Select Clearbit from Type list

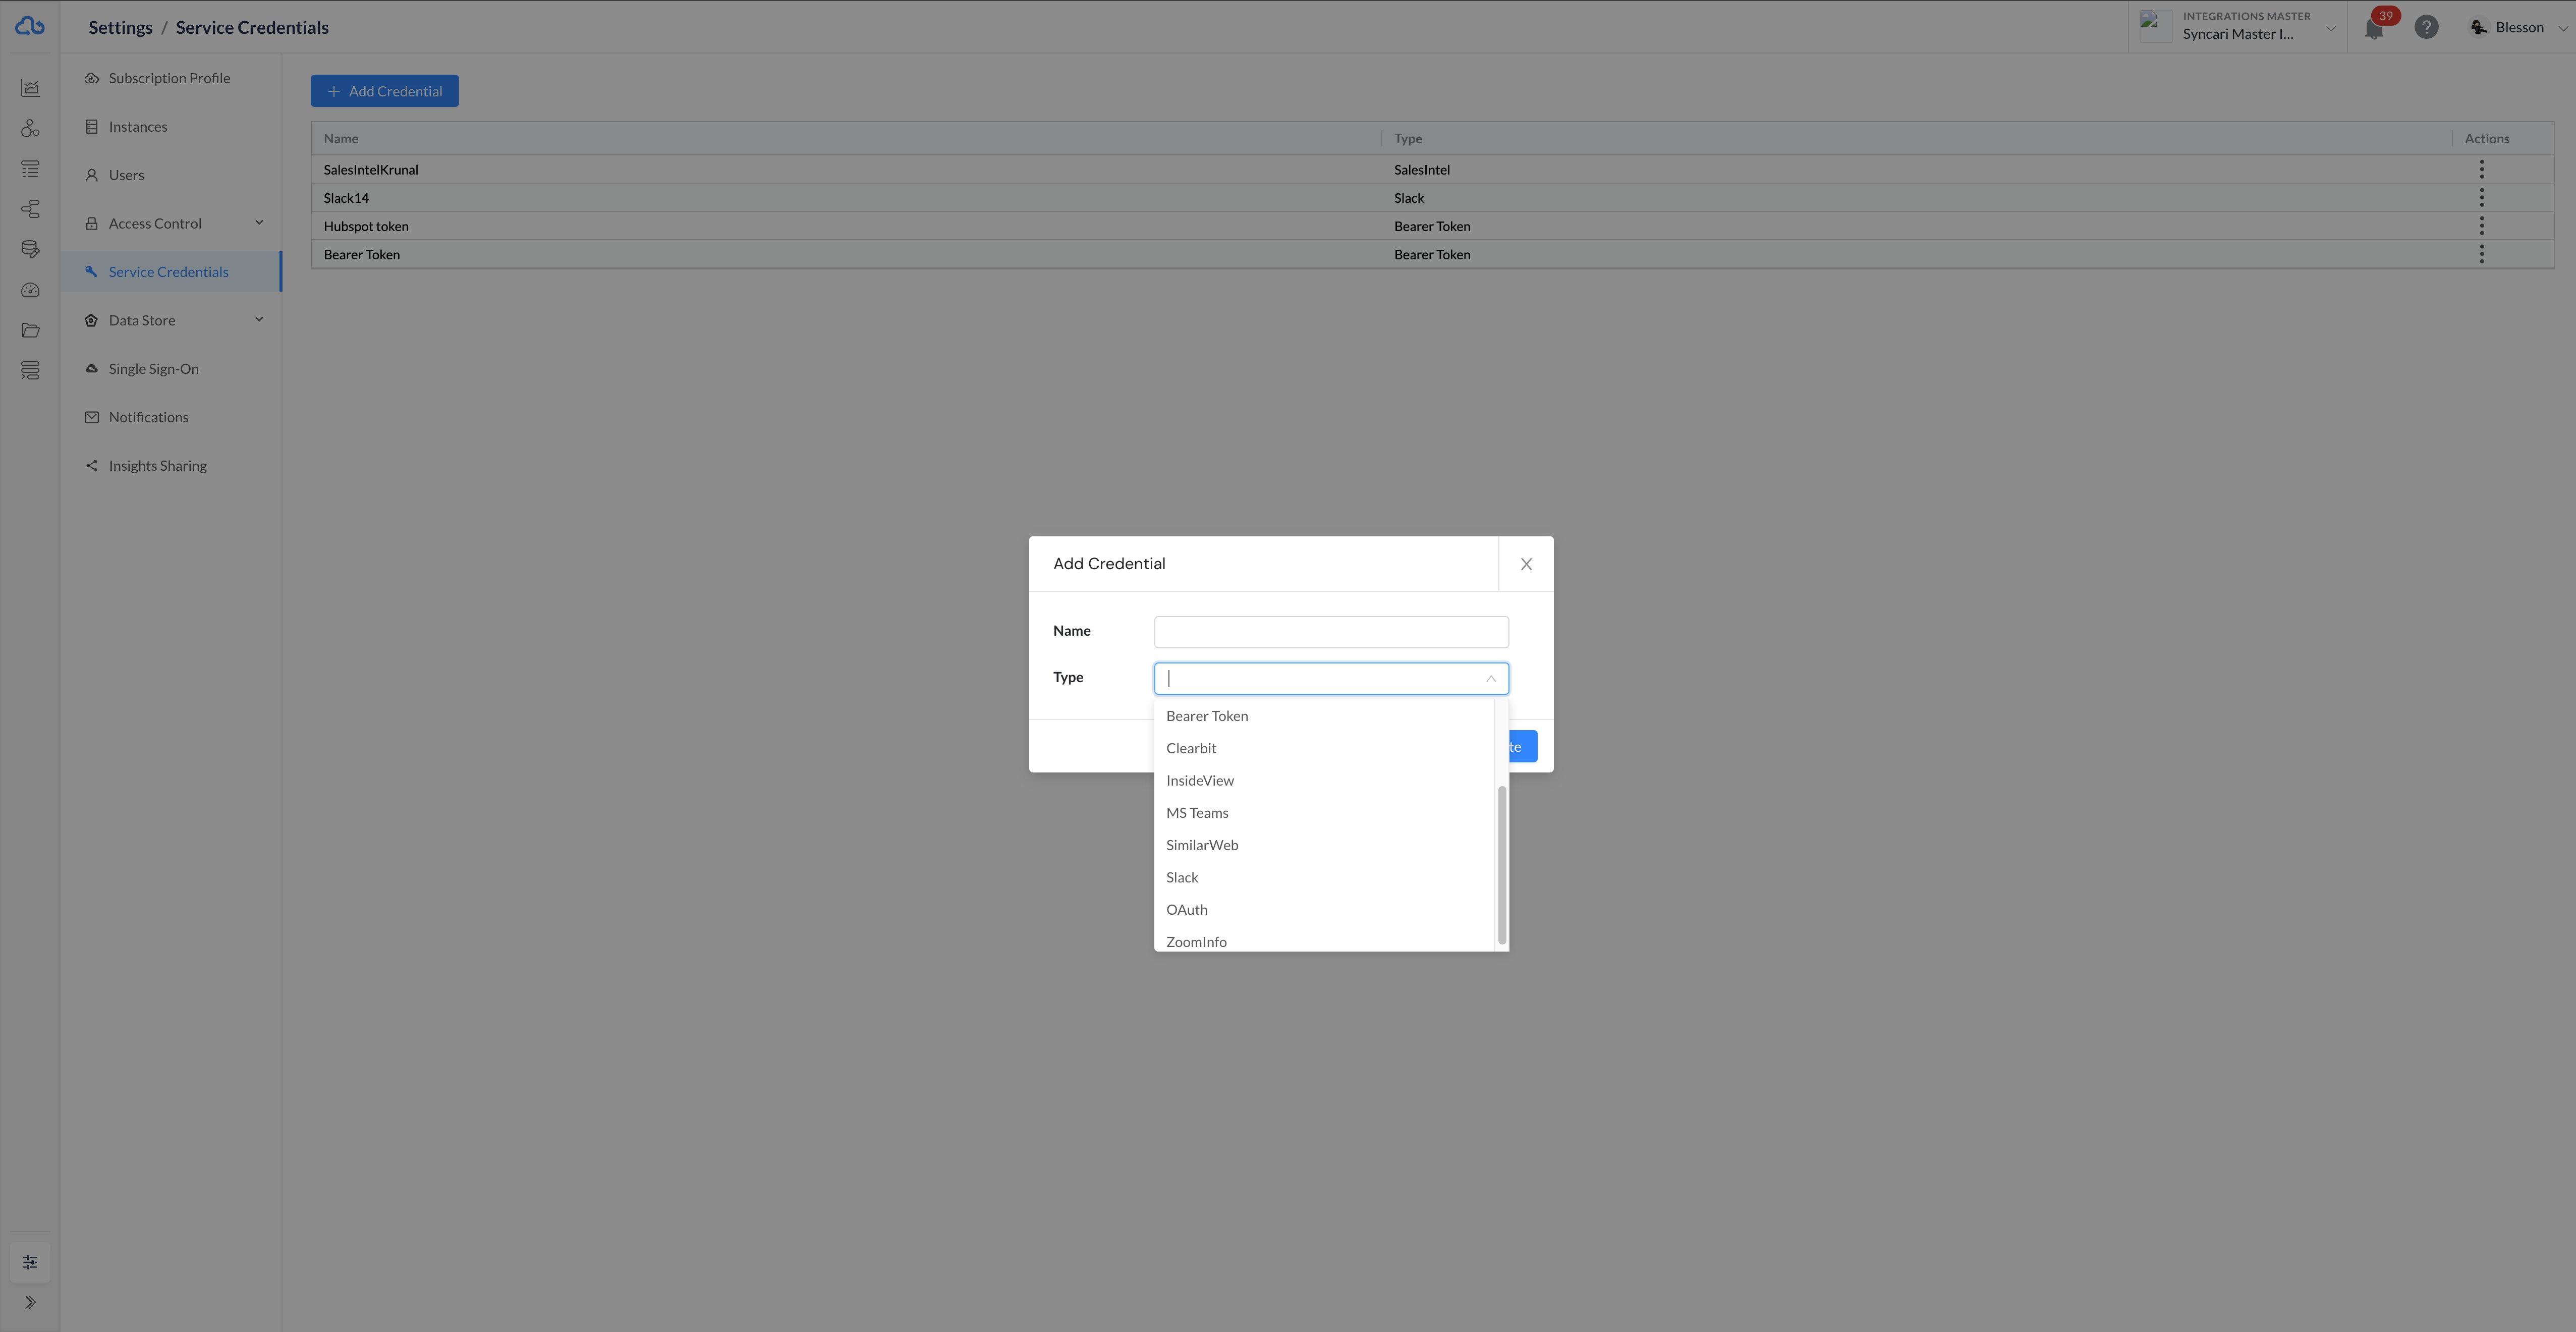pos(1324,748)
